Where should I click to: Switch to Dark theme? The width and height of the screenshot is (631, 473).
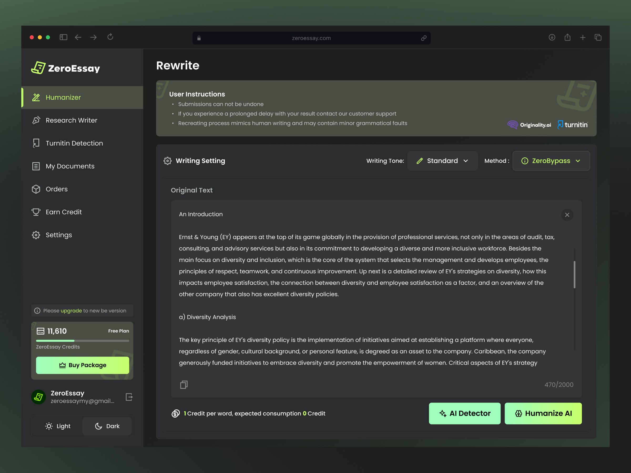coord(107,426)
